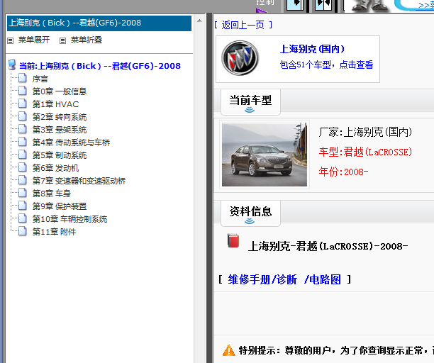Click the orange warning triangle icon
The width and height of the screenshot is (434, 363).
228,350
